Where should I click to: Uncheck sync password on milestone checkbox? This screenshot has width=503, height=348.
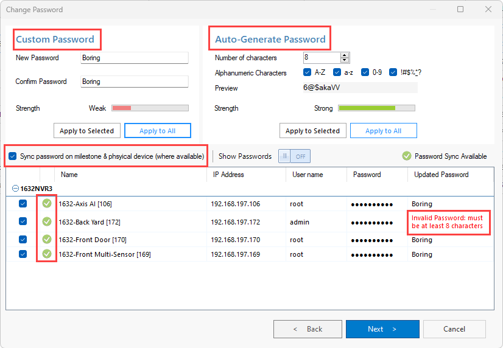pyautogui.click(x=13, y=156)
